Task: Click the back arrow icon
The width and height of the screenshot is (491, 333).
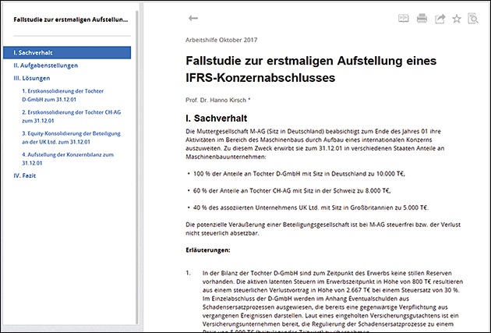Action: tap(193, 17)
